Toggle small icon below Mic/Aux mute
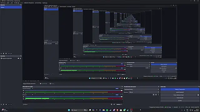Image resolution: width=200 pixels, height=112 pixels. tap(23, 99)
